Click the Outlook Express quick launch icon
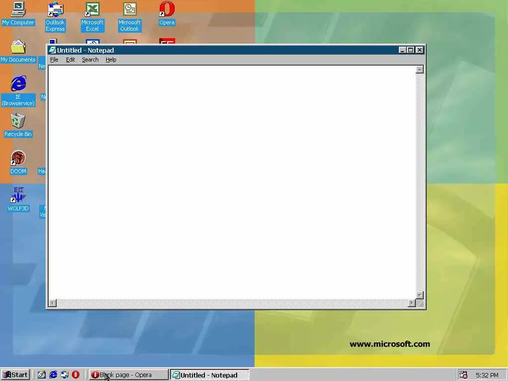The width and height of the screenshot is (508, 381). [x=64, y=375]
